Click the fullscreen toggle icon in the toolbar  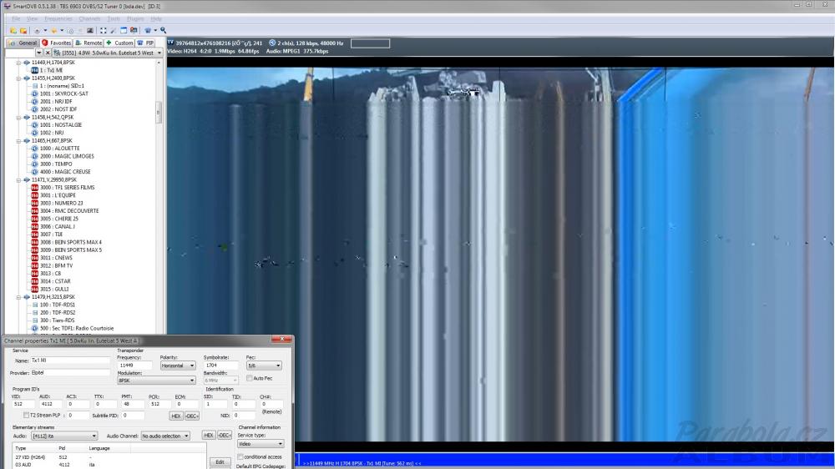104,31
